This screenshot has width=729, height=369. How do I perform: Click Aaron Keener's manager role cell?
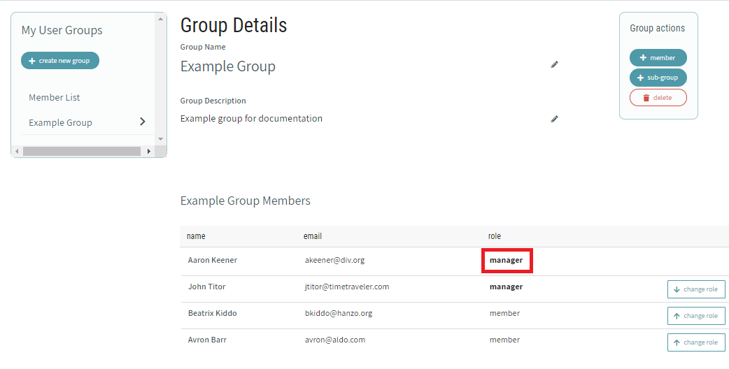[507, 261]
